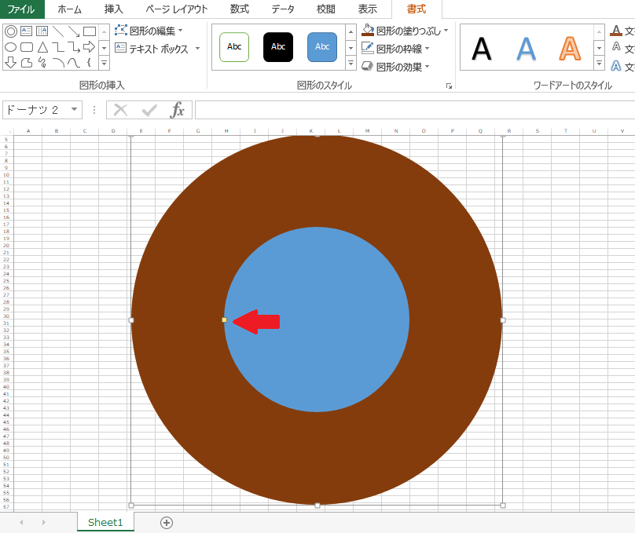Open the Name Box dropdown showing ドーナツ 2
The width and height of the screenshot is (635, 533).
75,110
